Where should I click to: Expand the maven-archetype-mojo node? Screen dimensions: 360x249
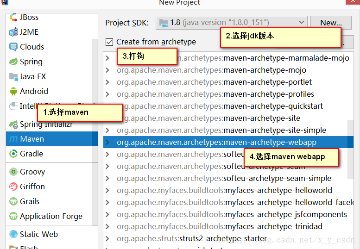coord(107,70)
